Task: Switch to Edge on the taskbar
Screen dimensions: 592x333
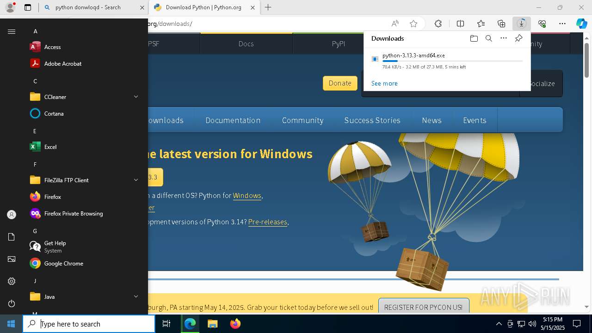Action: [190, 324]
